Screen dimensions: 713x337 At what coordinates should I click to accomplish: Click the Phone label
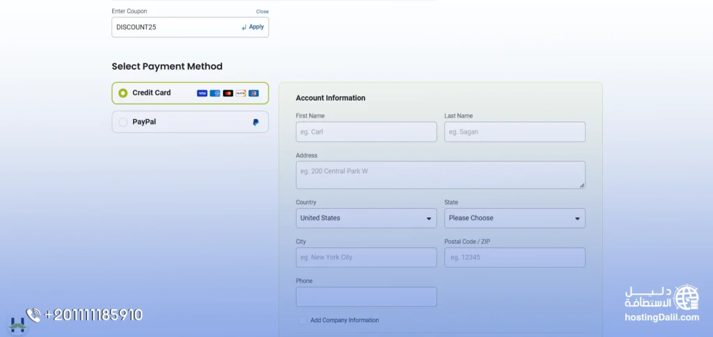[x=304, y=281]
